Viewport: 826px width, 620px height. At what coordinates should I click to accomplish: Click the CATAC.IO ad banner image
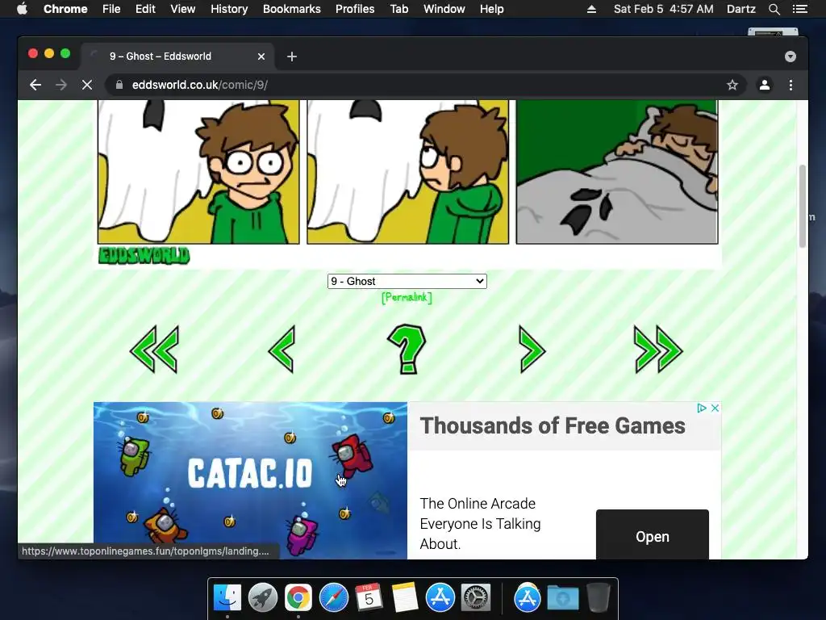tap(250, 480)
